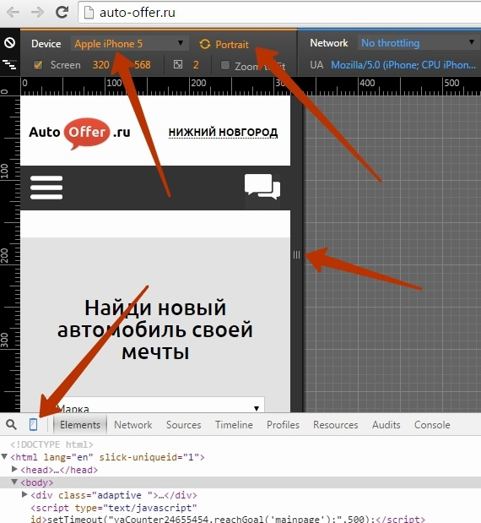Open the media queries bars icon
481x523 pixels.
9,64
